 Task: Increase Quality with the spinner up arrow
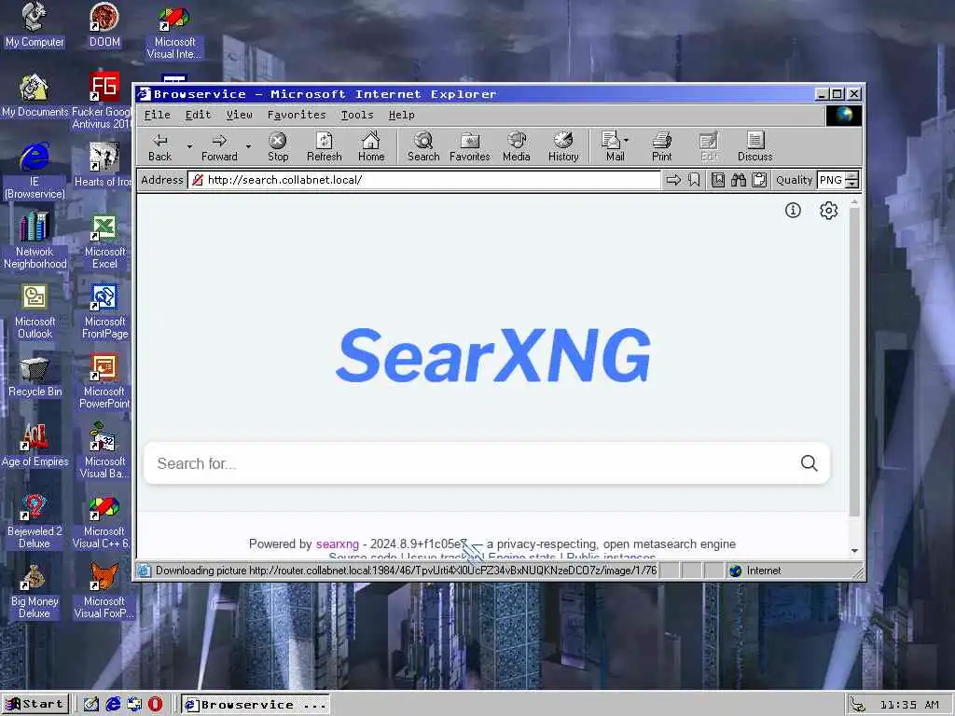[852, 176]
